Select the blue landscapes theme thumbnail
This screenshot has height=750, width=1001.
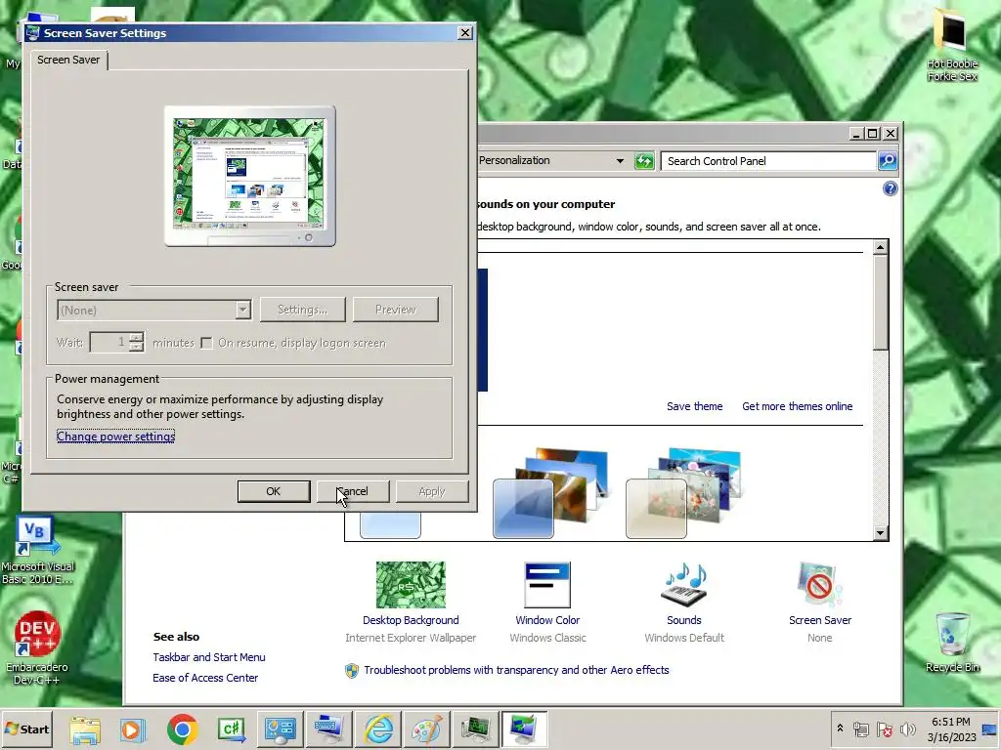point(550,492)
